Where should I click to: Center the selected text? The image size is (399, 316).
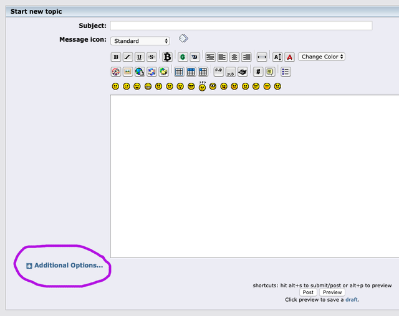click(234, 57)
